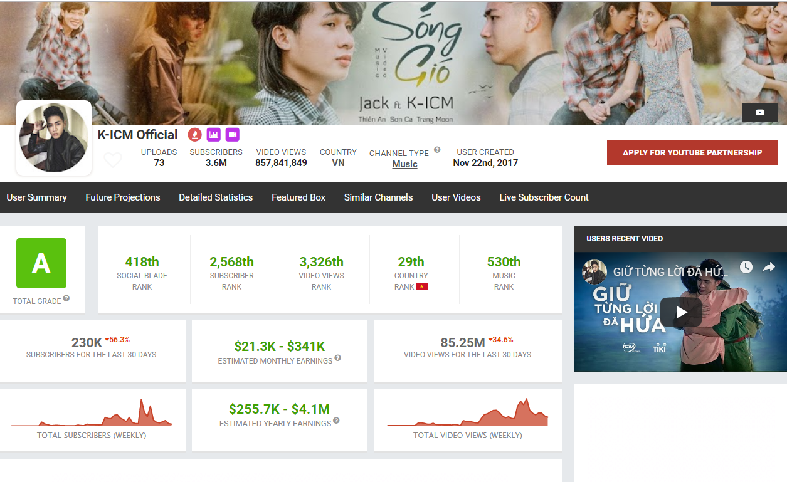
Task: Click the $255.7K - $4.1M yearly earnings
Action: 279,409
